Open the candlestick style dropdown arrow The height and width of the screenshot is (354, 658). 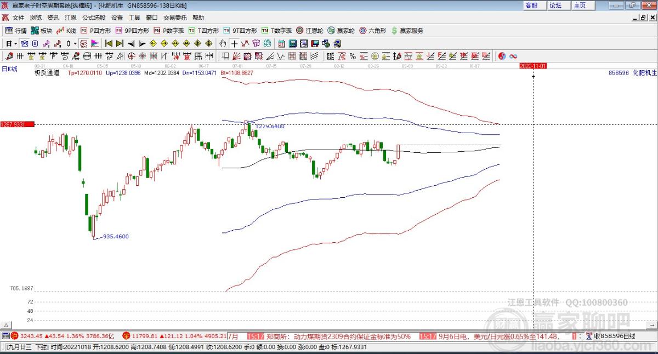point(75,43)
